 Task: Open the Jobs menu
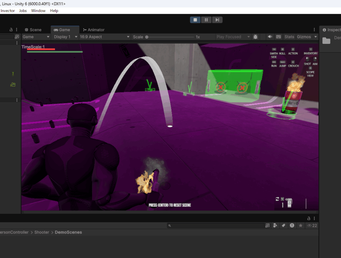tap(23, 11)
